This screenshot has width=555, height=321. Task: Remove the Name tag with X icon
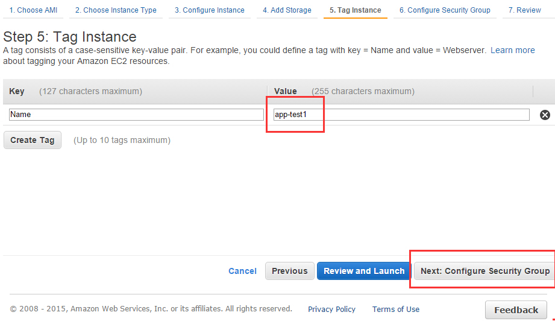[545, 115]
